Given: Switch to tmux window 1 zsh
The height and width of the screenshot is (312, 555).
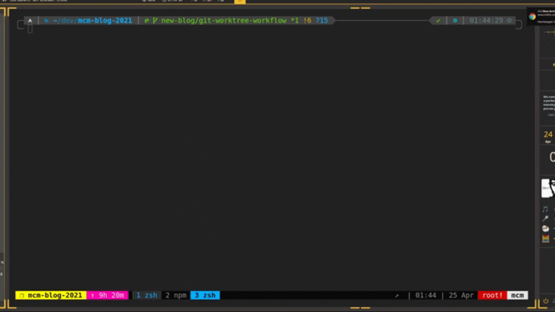Looking at the screenshot, I should [x=147, y=295].
